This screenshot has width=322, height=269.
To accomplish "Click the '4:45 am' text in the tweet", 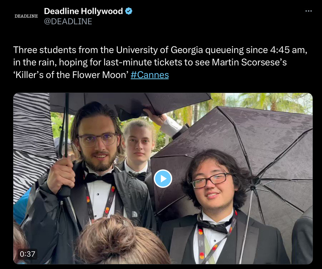I will (288, 50).
